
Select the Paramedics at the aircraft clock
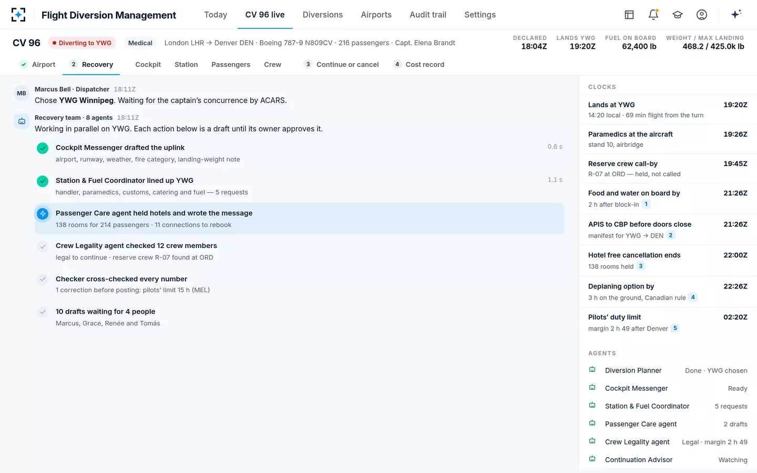[x=668, y=139]
